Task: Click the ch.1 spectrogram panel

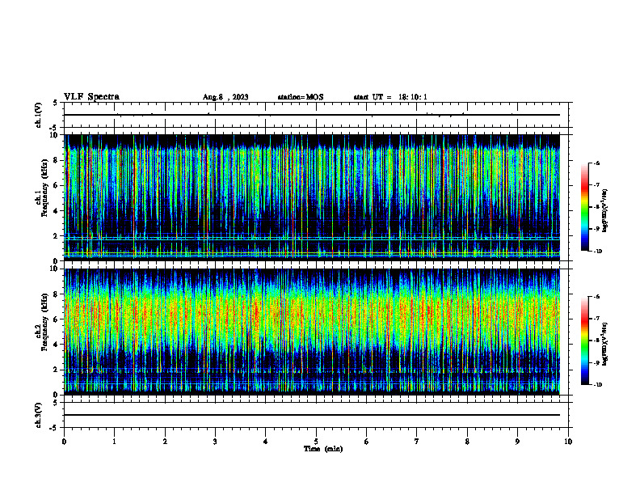Action: [312, 197]
